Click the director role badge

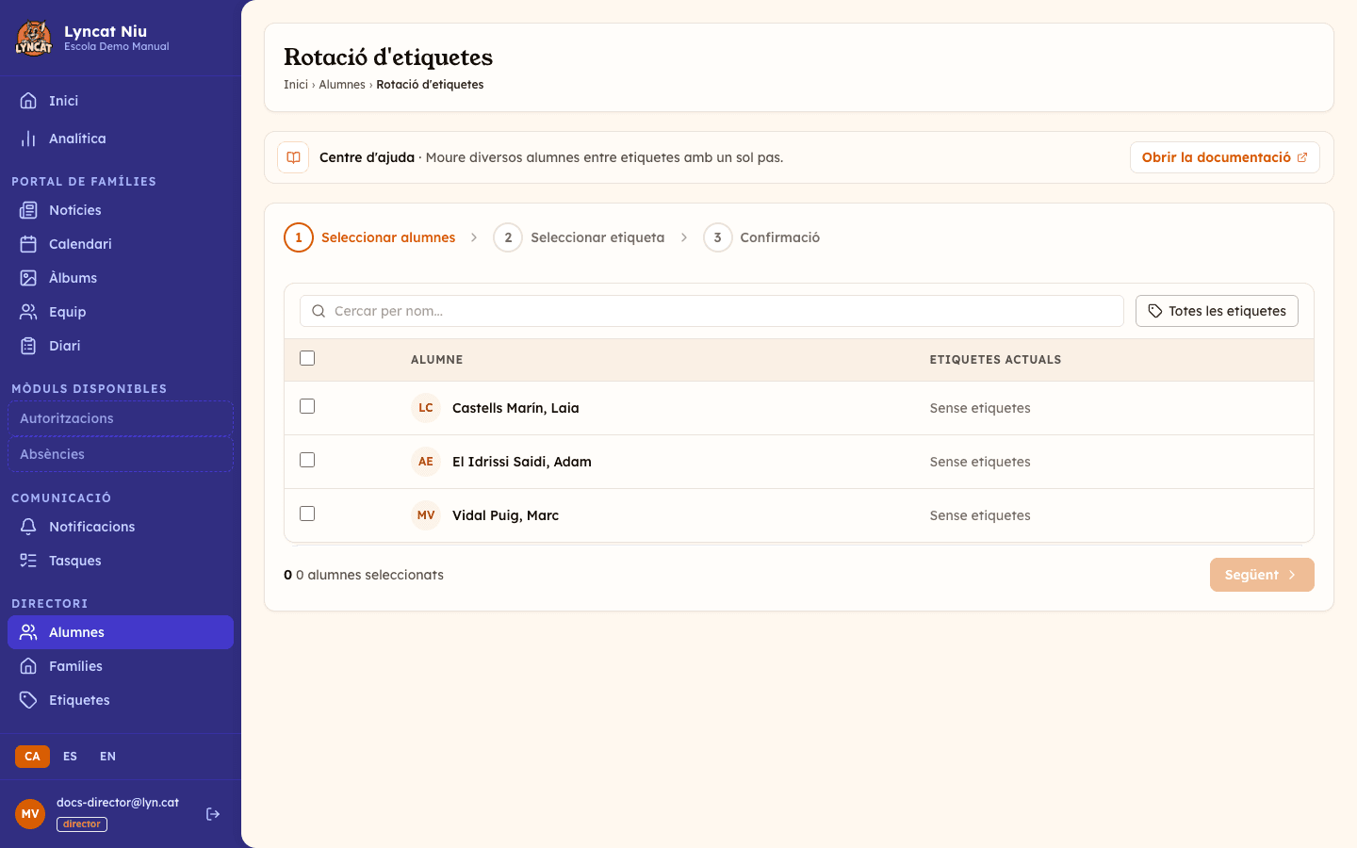[x=82, y=824]
